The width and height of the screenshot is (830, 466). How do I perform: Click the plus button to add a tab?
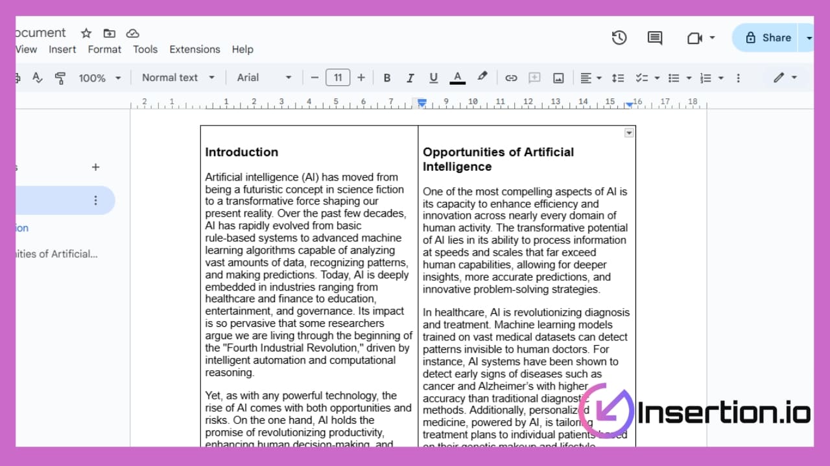96,167
